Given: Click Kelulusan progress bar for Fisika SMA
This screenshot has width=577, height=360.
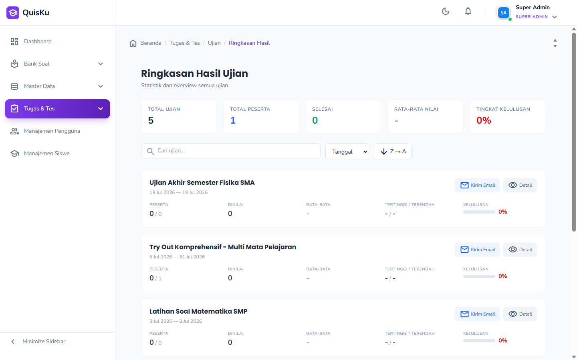Looking at the screenshot, I should click(479, 212).
